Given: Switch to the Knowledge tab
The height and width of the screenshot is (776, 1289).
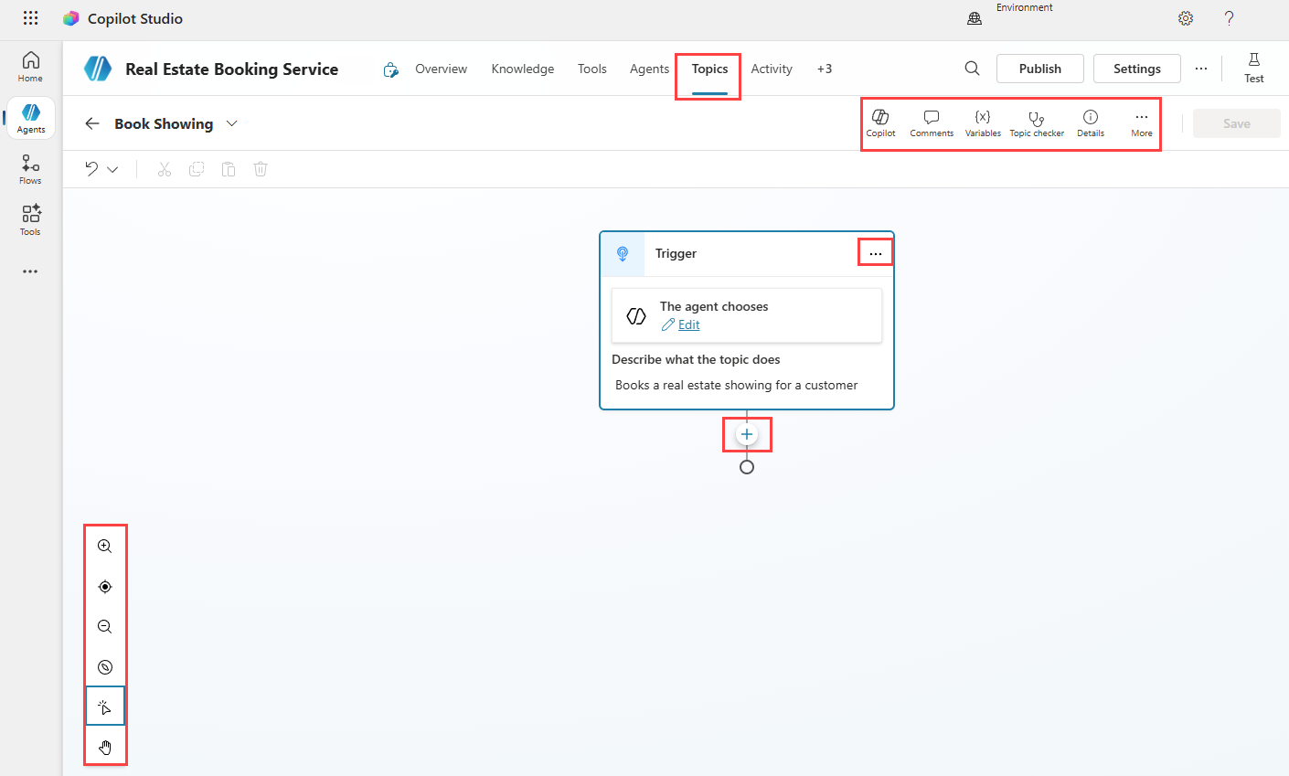Looking at the screenshot, I should pyautogui.click(x=523, y=69).
